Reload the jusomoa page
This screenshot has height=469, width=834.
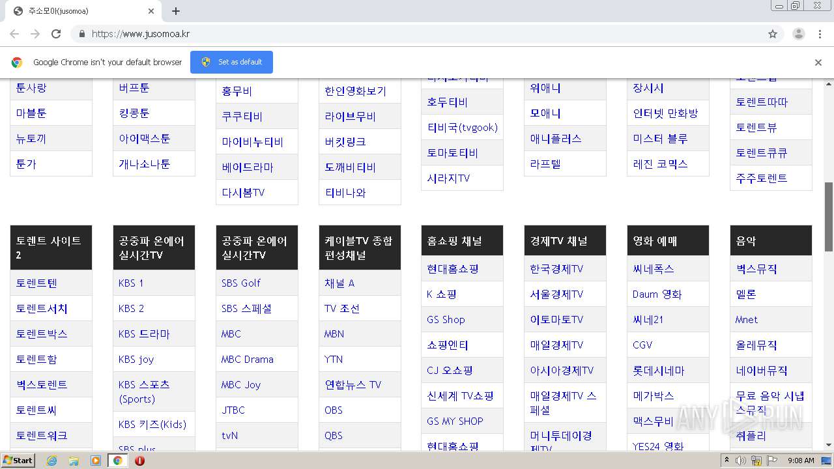click(x=56, y=34)
